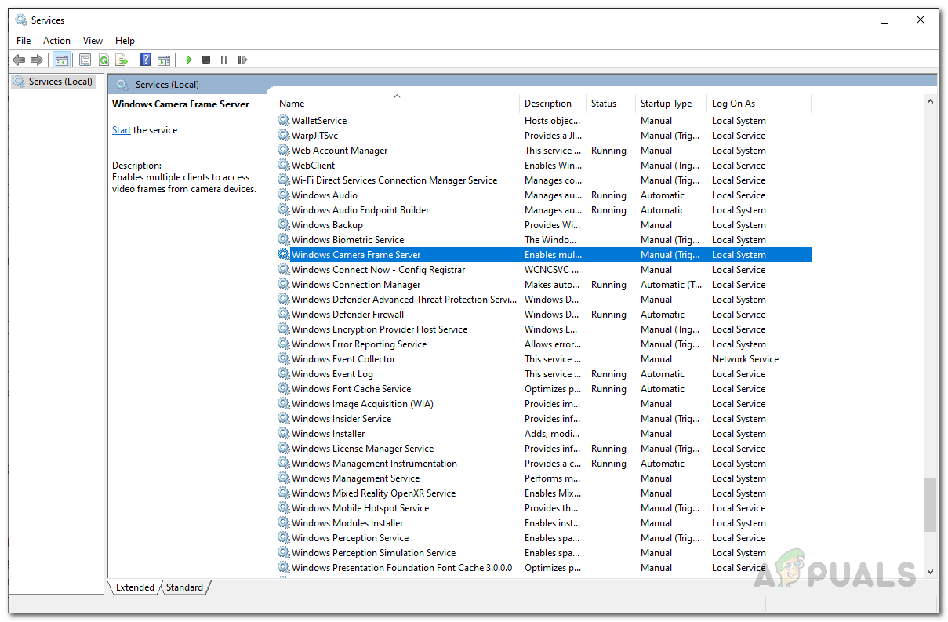Click the Refresh toolbar icon
948x622 pixels.
click(103, 60)
